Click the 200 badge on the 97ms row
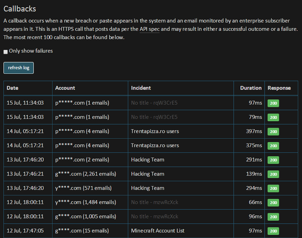Screen dimensions: 302x238 pos(273,103)
